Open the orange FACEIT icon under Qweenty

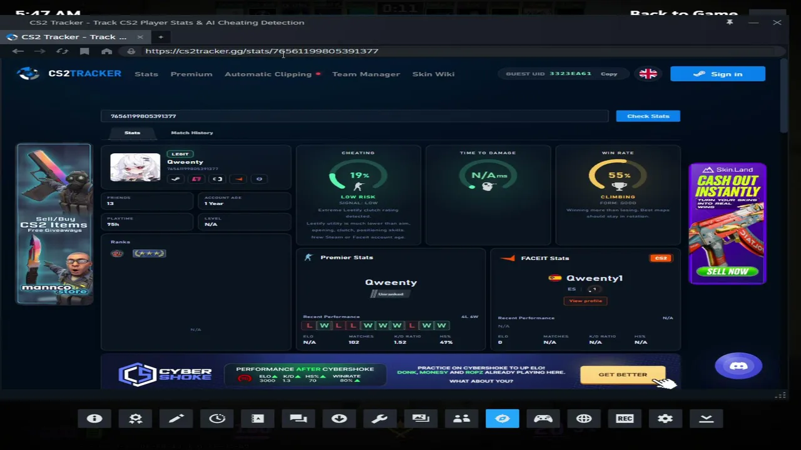pos(238,179)
